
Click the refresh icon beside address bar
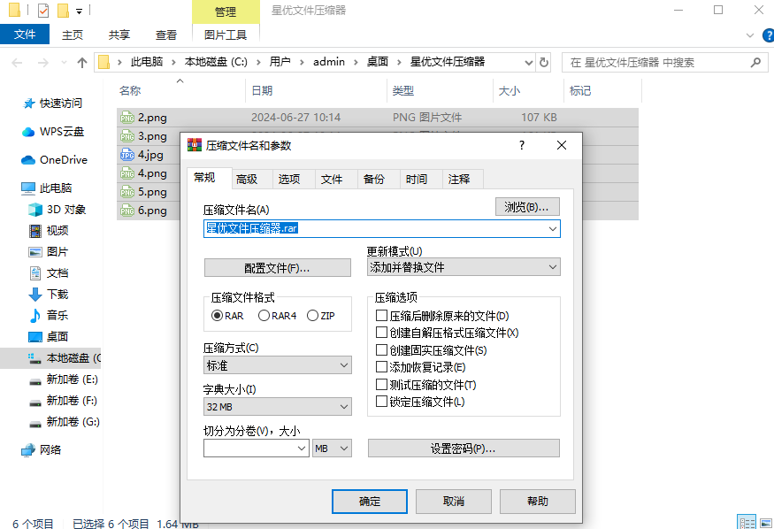point(544,62)
